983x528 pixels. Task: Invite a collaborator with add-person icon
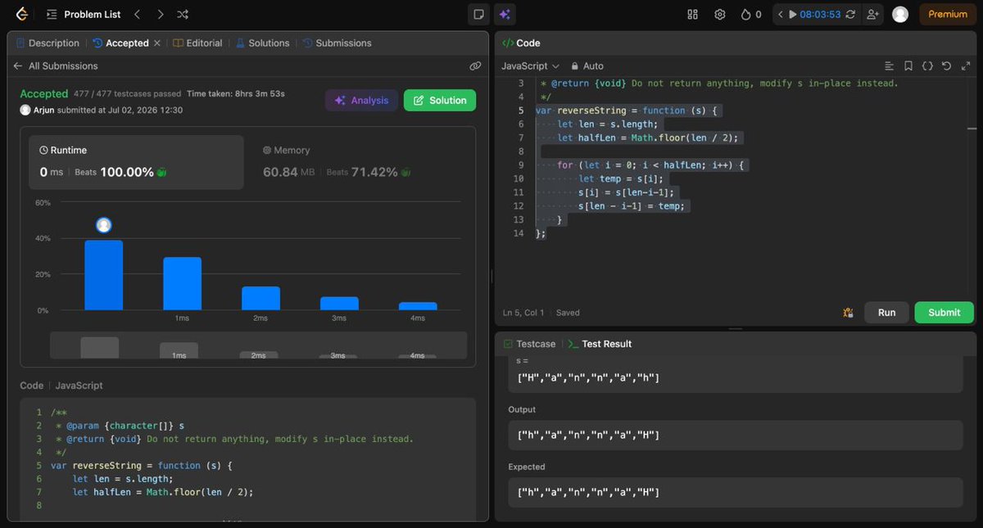tap(872, 14)
